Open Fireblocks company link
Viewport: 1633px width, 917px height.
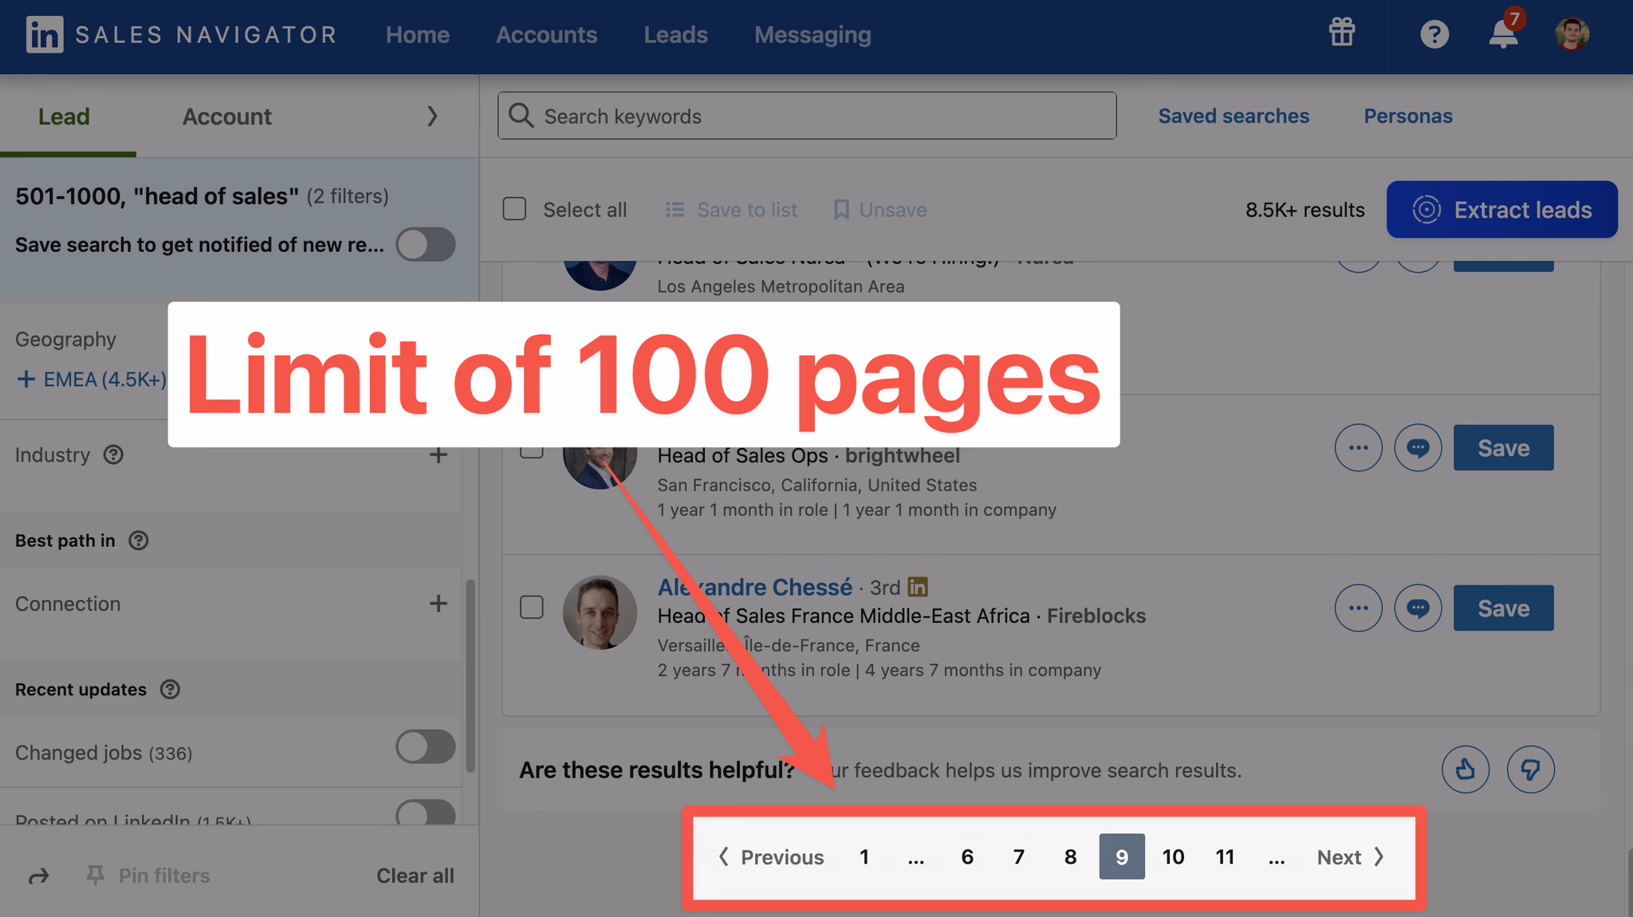pyautogui.click(x=1096, y=616)
